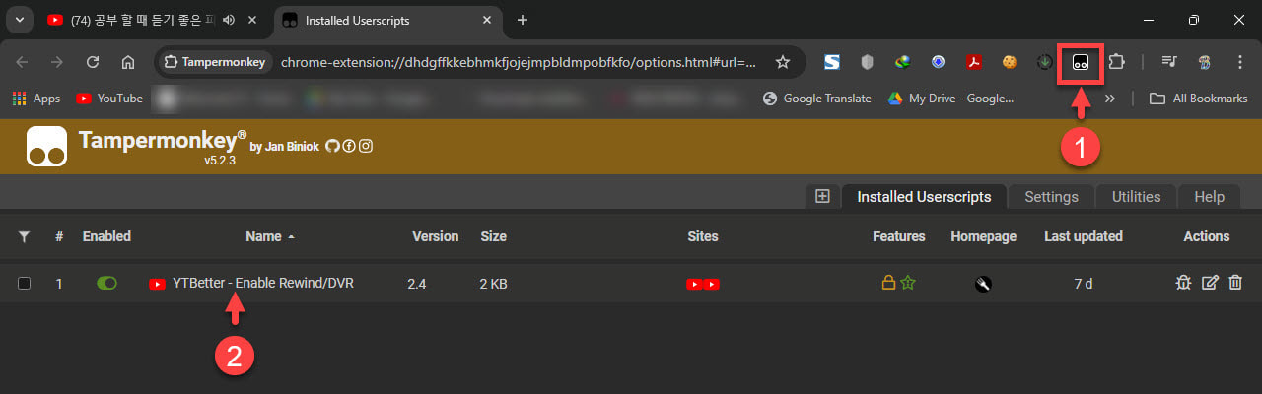The width and height of the screenshot is (1262, 394).
Task: Click the rainbow globe extension icon
Action: coord(902,62)
